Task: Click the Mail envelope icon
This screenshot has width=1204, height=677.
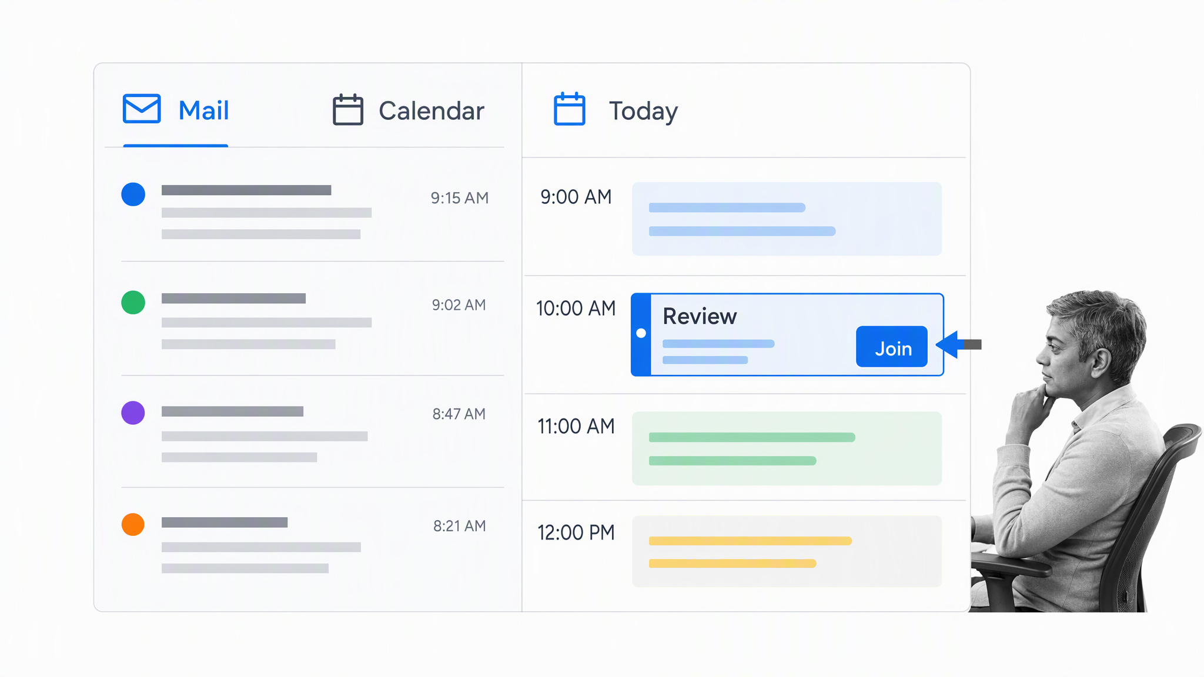Action: [142, 109]
